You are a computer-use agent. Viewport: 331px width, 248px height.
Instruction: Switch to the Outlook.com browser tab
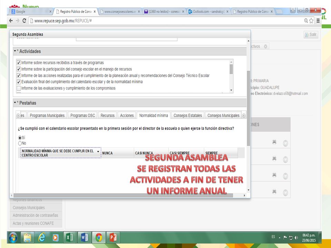[209, 12]
